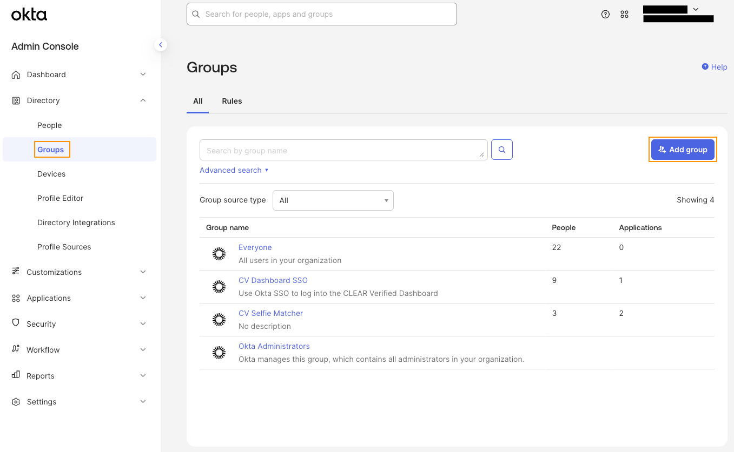Click the Everyone group icon
This screenshot has height=452, width=734.
(219, 254)
